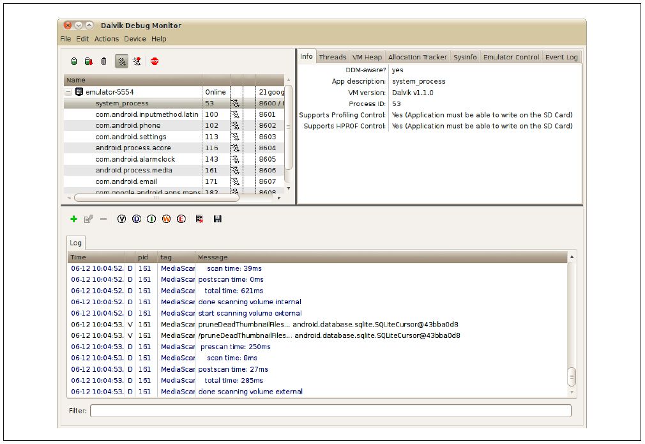Select the 'total time: 621ms' log entry
The width and height of the screenshot is (645, 444).
tap(317, 291)
